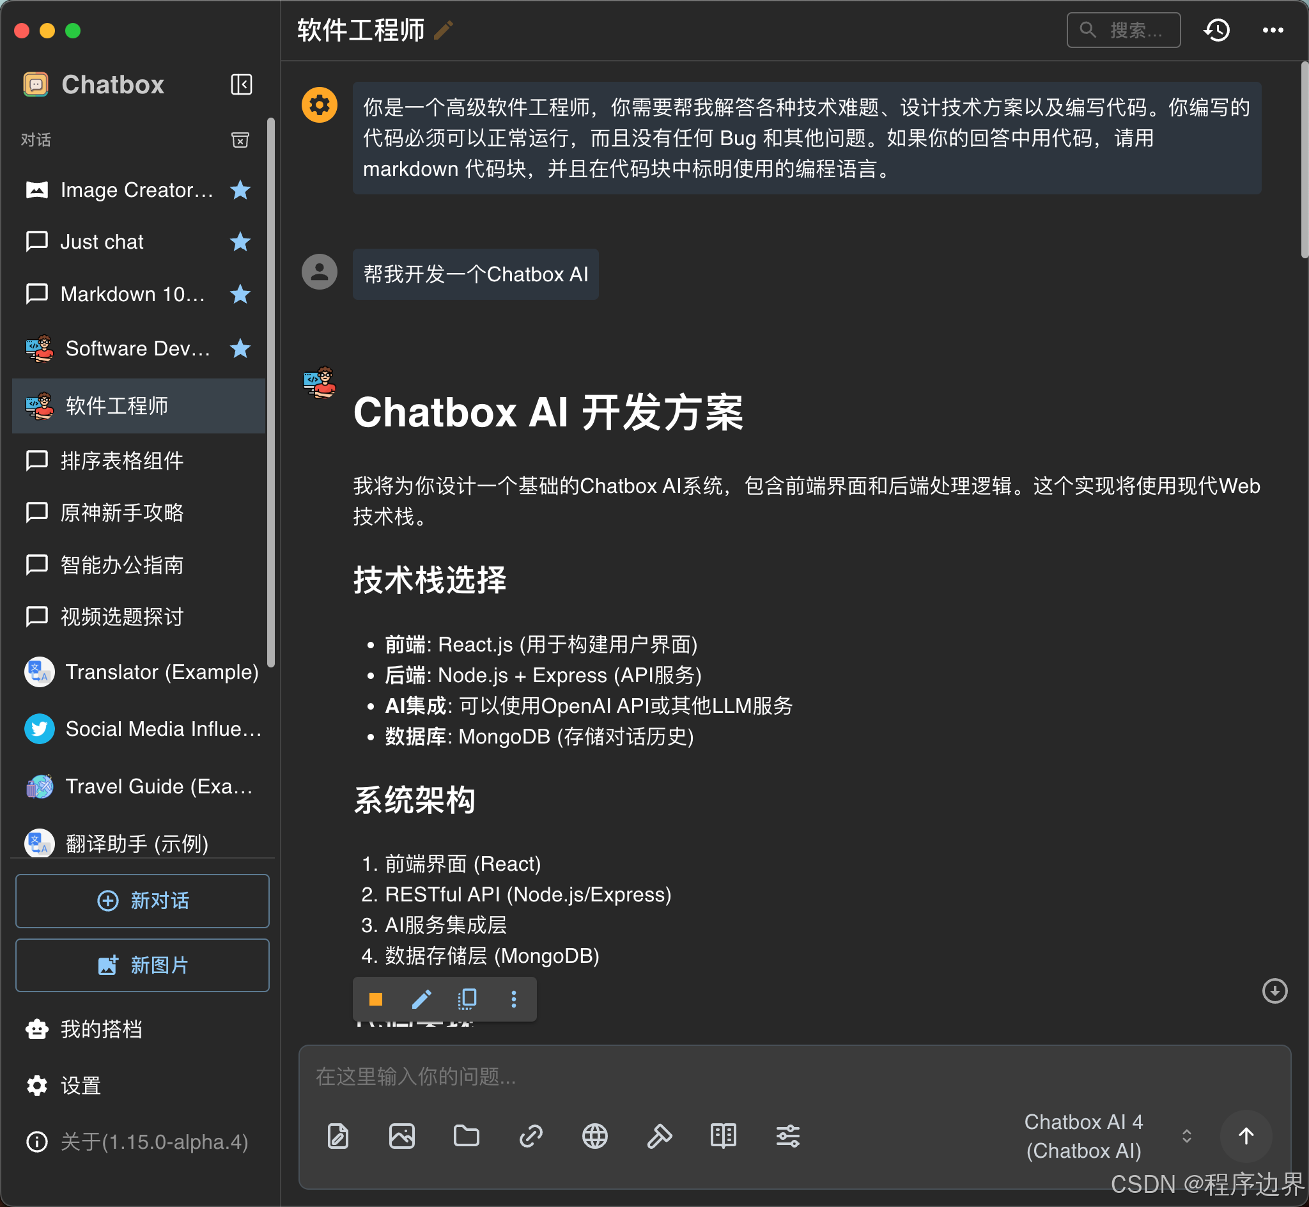Toggle star on the Just chat conversation
1309x1207 pixels.
point(240,242)
